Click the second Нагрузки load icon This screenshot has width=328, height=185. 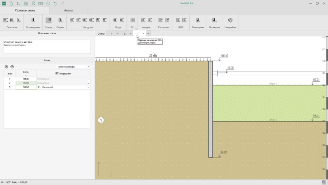click(78, 20)
